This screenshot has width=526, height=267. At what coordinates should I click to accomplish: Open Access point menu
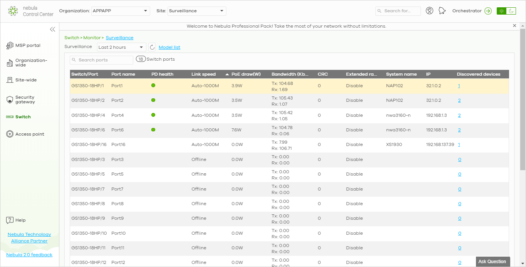[x=30, y=134]
